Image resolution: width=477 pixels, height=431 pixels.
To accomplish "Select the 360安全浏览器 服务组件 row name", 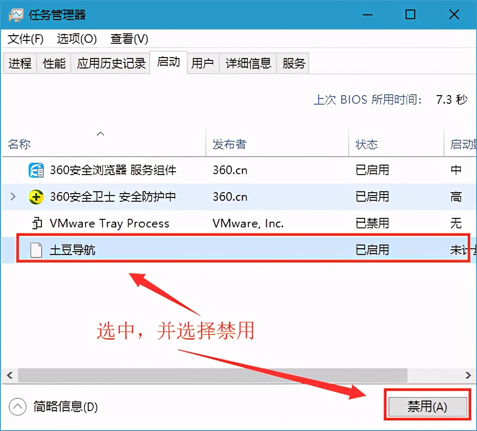I will click(x=113, y=170).
